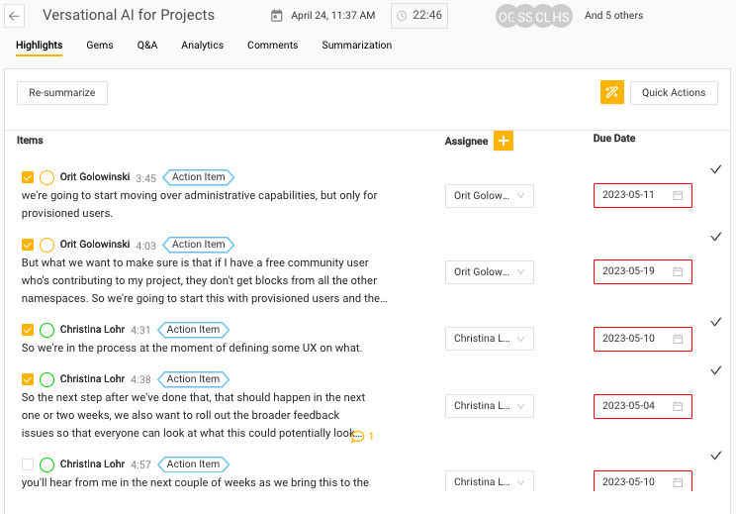Click checkmark beside the 4:38 action item
The image size is (736, 514).
click(x=716, y=370)
